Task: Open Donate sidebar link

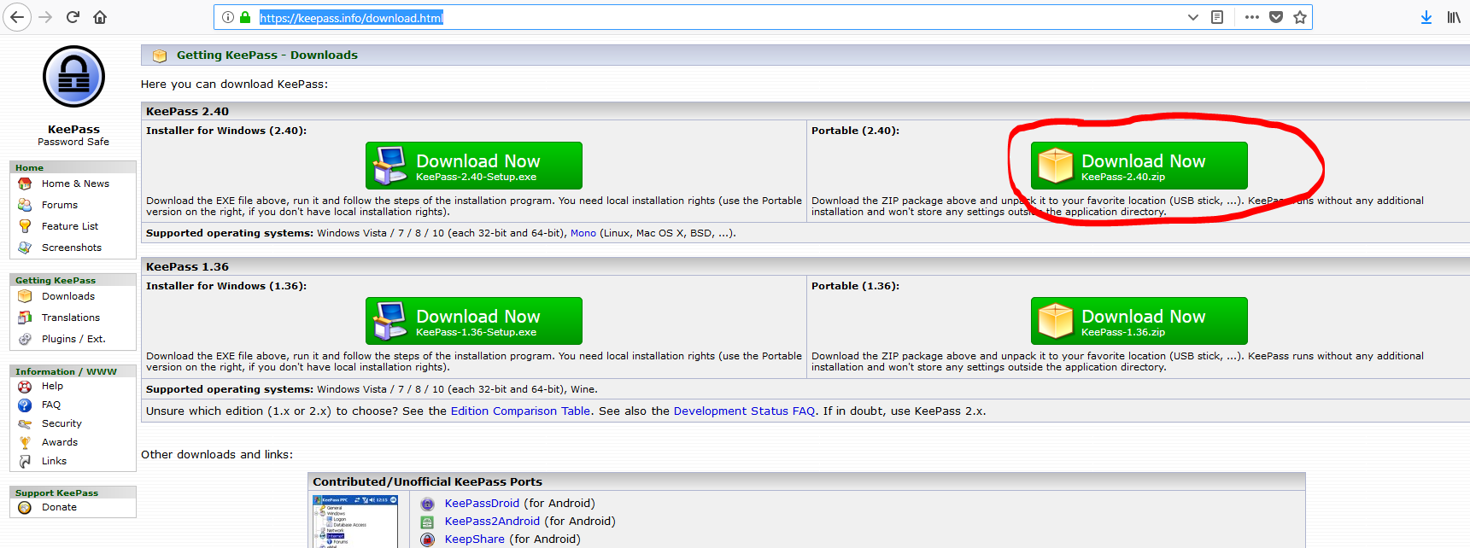Action: click(x=59, y=507)
